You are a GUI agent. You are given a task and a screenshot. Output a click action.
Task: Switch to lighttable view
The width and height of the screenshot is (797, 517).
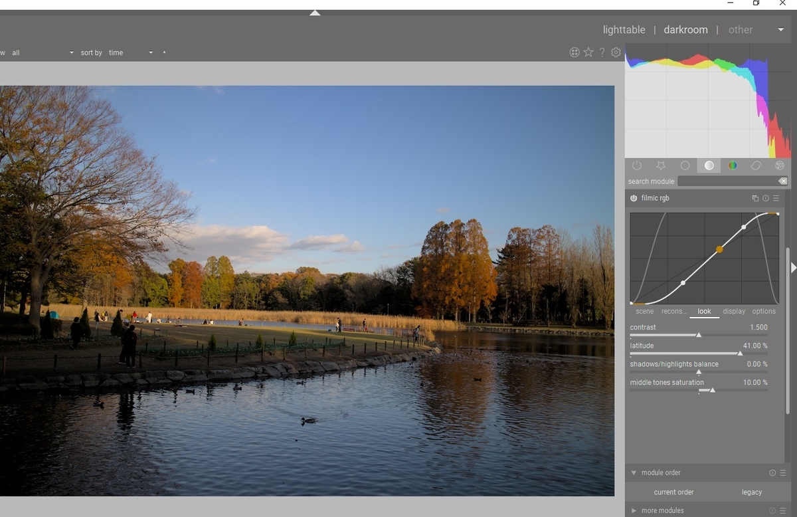[x=624, y=30]
